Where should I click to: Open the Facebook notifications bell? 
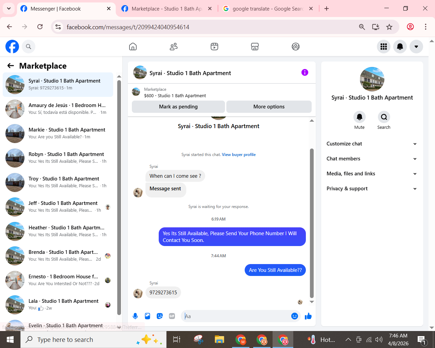coord(400,47)
